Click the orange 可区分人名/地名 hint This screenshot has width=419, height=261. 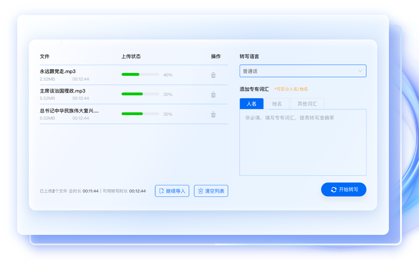pos(291,89)
